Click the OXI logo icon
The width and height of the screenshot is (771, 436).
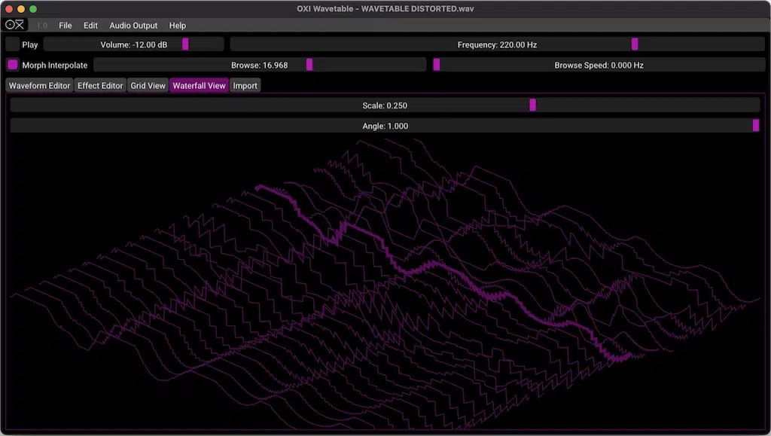[x=14, y=25]
